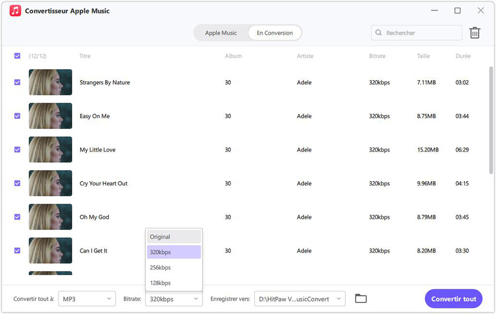Viewport: 496px width, 314px height.
Task: Click the Can I Get It title
Action: pyautogui.click(x=93, y=251)
